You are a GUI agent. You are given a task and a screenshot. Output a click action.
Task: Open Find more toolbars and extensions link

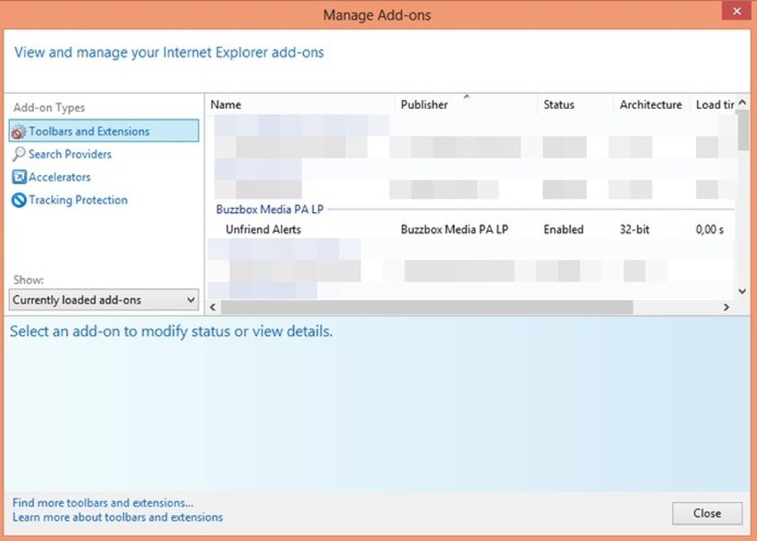coord(103,503)
